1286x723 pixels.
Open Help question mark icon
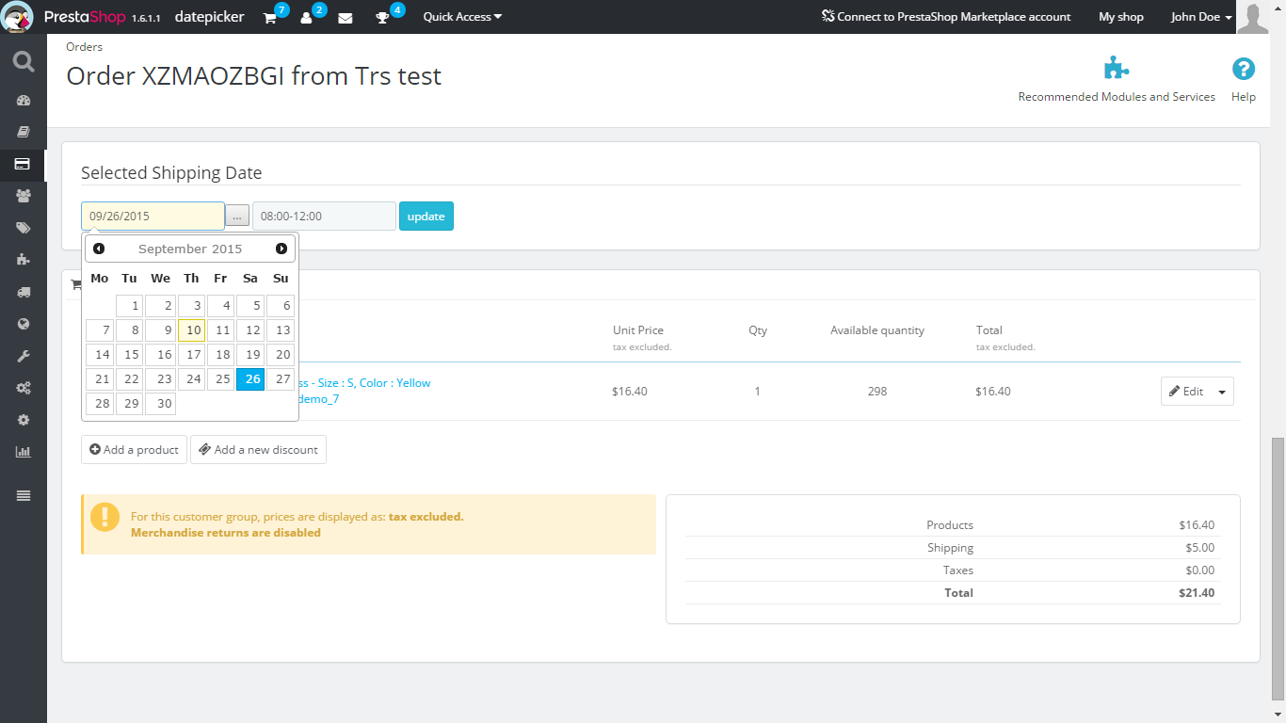click(x=1244, y=69)
